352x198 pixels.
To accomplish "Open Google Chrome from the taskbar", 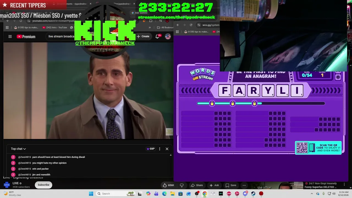I will point(205,194).
